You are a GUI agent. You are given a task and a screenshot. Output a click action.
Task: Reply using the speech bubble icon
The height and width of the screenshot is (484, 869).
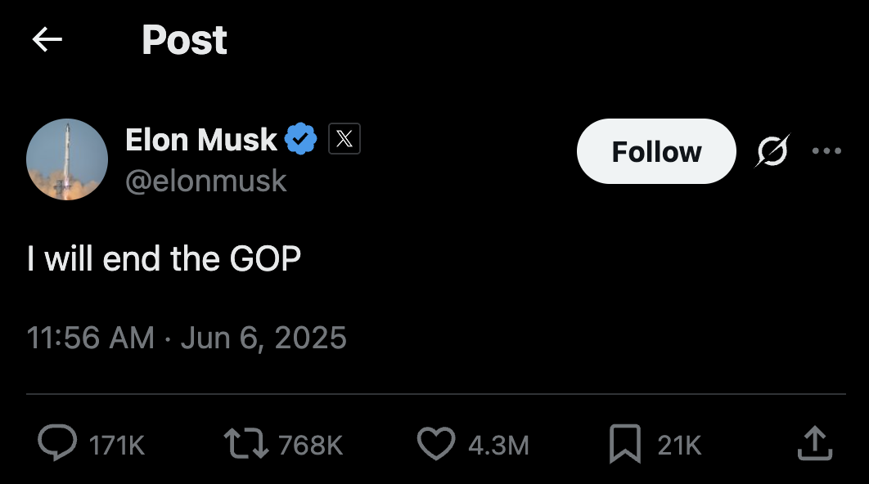57,442
